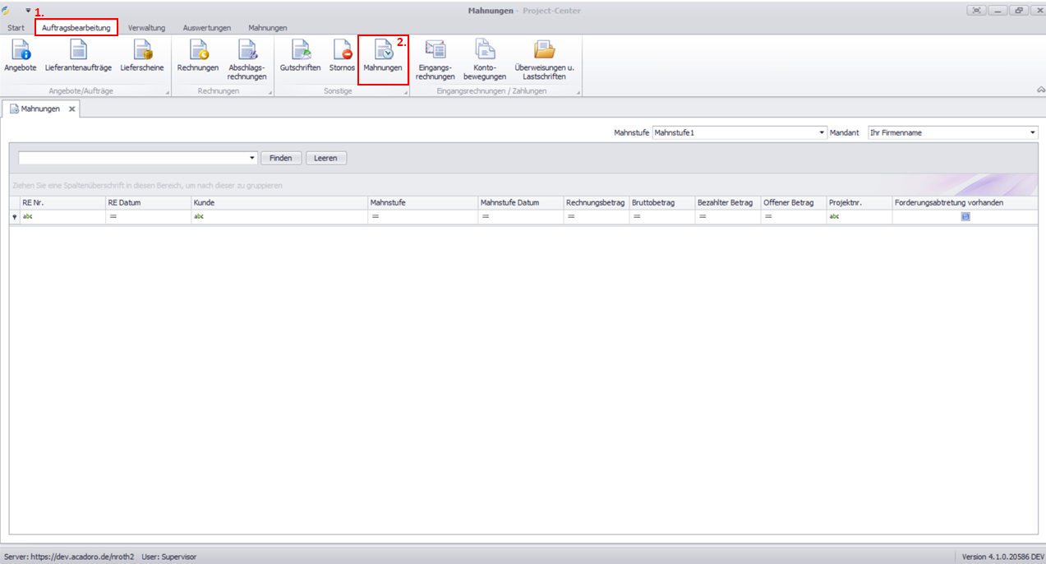1046x564 pixels.
Task: Click the Finden button
Action: point(281,158)
